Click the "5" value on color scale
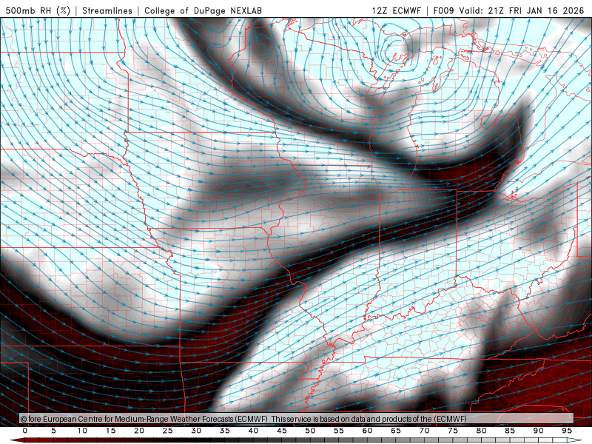 click(x=53, y=431)
